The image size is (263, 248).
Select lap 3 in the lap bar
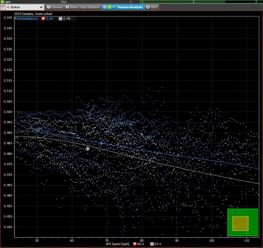pyautogui.click(x=256, y=2)
